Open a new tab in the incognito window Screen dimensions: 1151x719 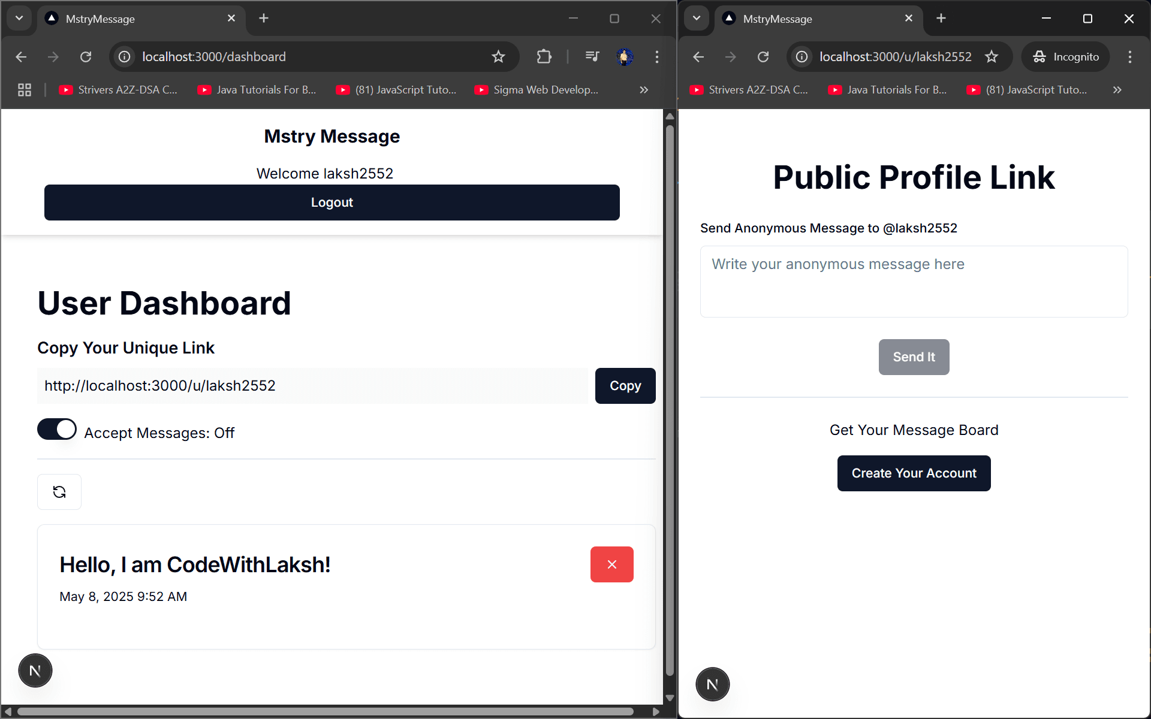tap(941, 19)
